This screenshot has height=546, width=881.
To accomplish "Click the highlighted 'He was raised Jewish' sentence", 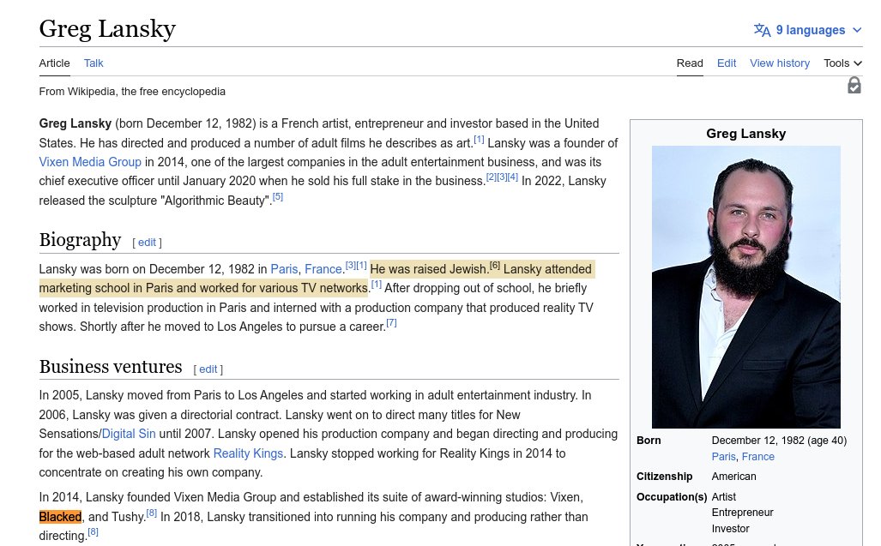I will (429, 269).
